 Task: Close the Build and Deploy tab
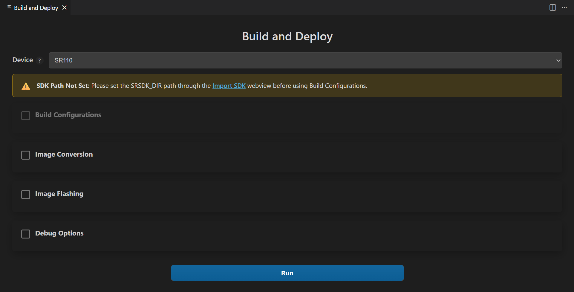coord(64,7)
